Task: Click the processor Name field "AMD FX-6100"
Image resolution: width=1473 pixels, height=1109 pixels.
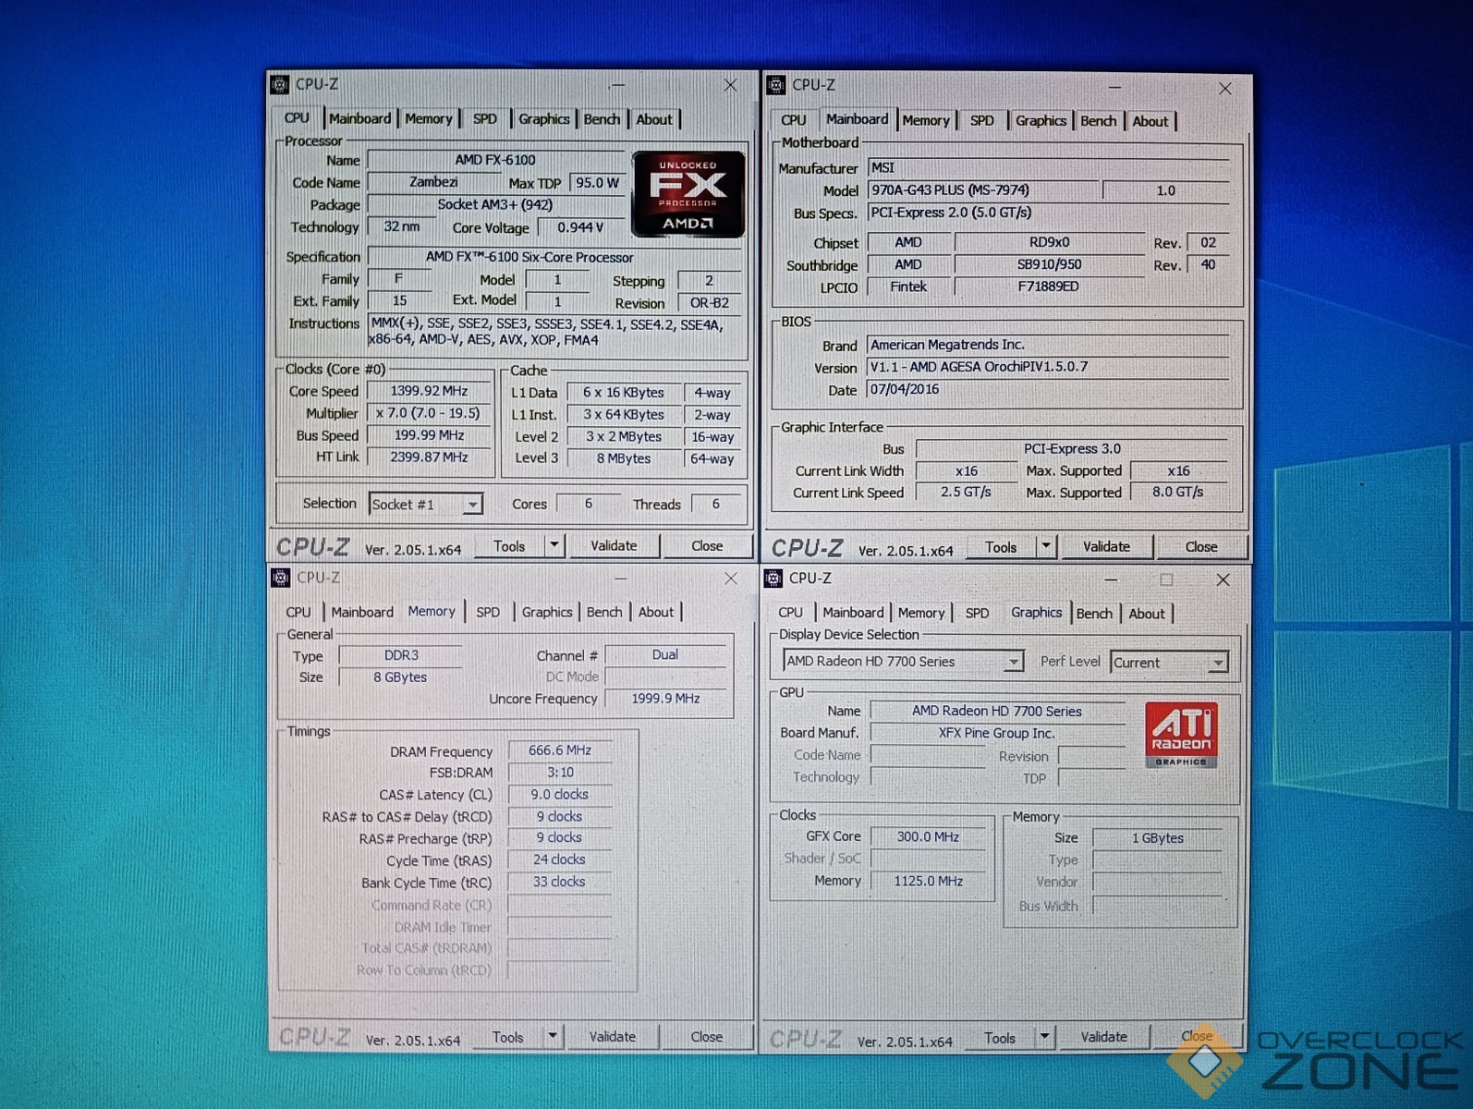Action: click(x=495, y=160)
